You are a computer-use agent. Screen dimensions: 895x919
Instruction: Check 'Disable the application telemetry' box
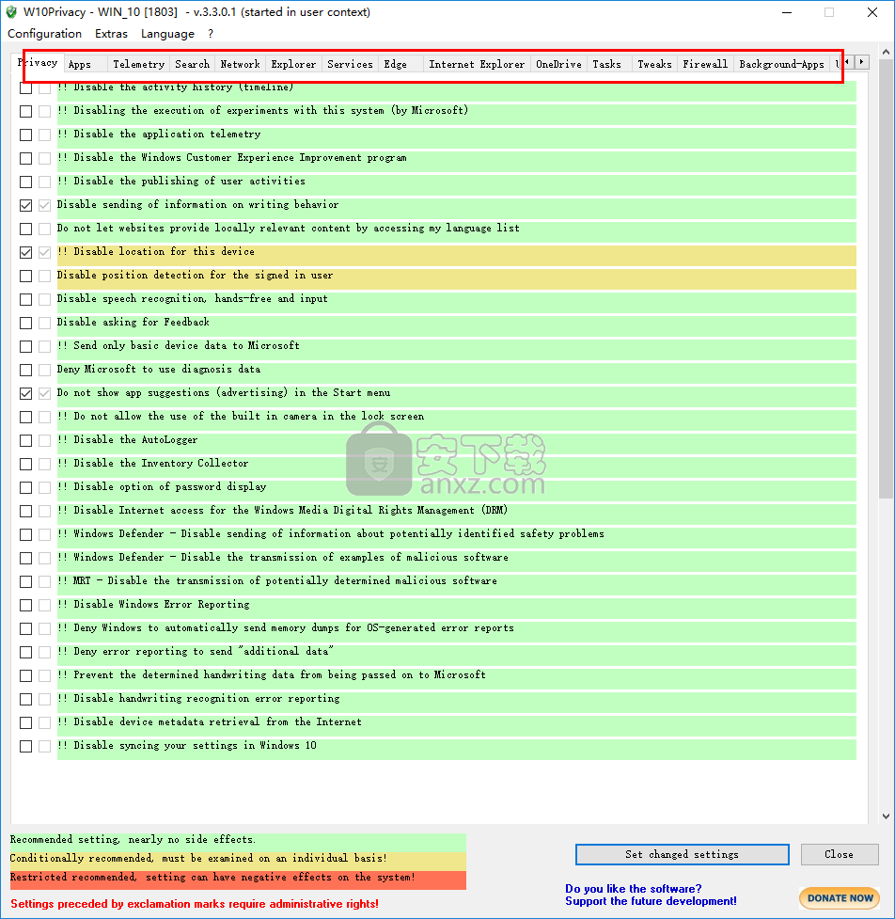point(25,135)
